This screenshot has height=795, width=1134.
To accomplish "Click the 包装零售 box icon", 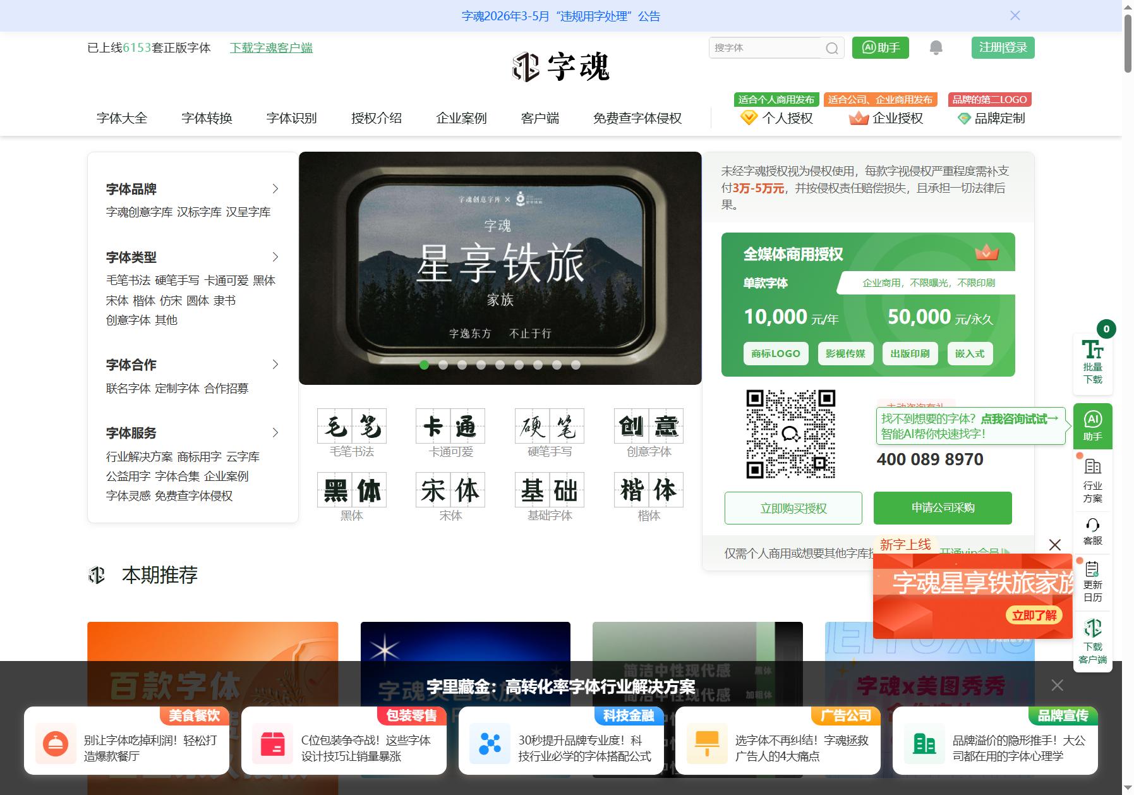I will [272, 744].
